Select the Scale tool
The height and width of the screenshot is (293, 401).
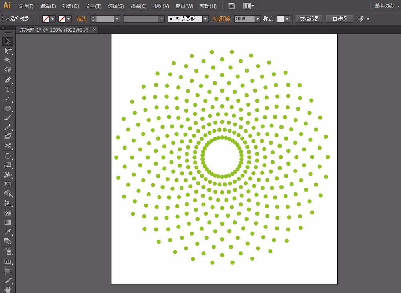tap(8, 165)
